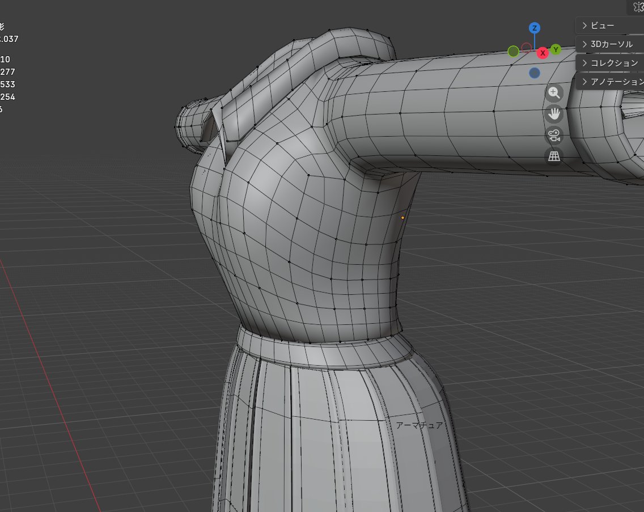The width and height of the screenshot is (644, 512).
Task: Click the green Y axis gizmo handle
Action: pyautogui.click(x=556, y=50)
